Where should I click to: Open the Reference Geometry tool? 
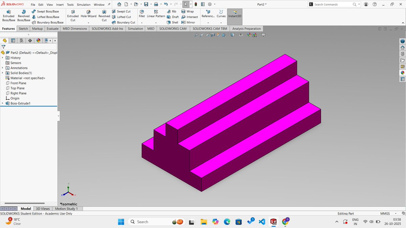point(208,14)
